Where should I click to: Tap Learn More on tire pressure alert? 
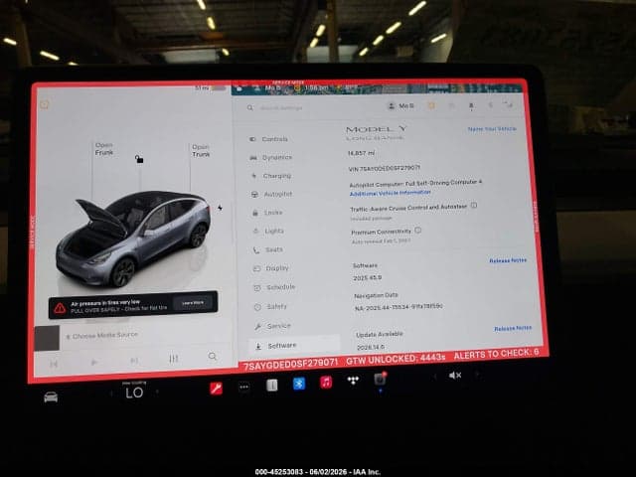[x=193, y=303]
